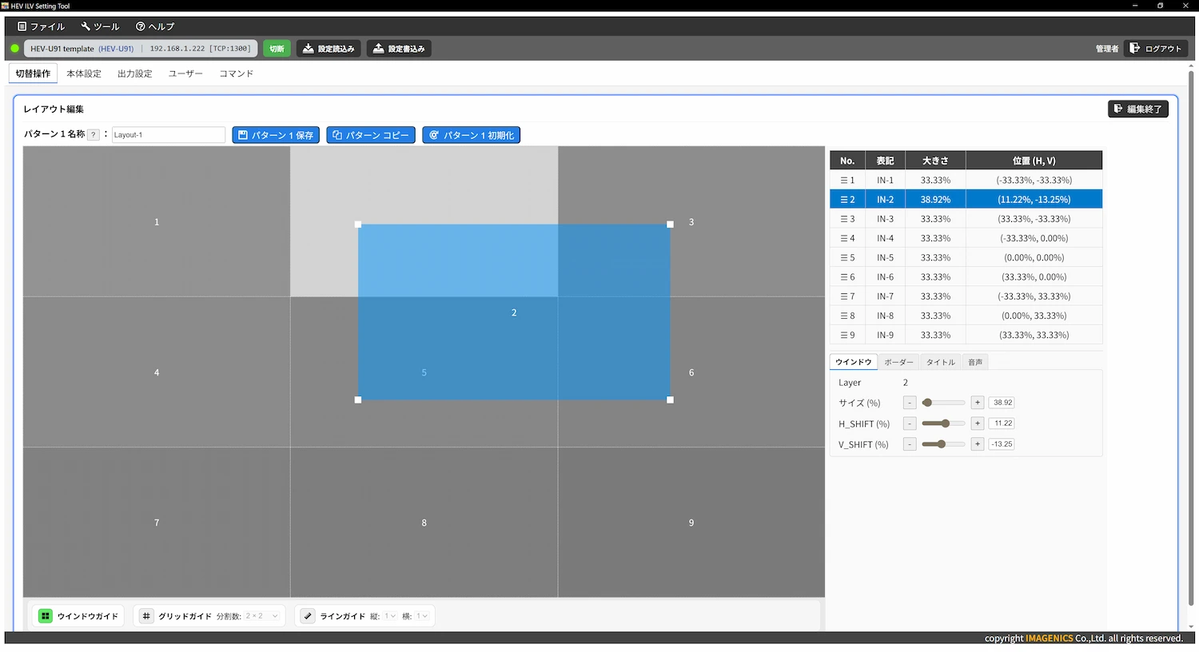The height and width of the screenshot is (652, 1199).
Task: Click the help question mark beside パターン1名称
Action: (94, 135)
